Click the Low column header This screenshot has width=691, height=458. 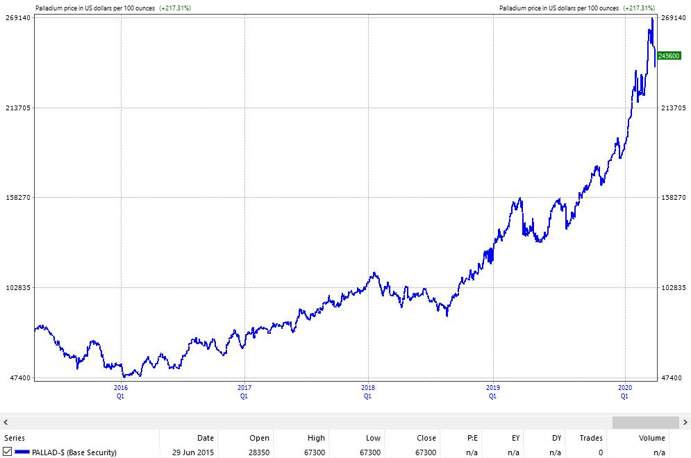[372, 438]
